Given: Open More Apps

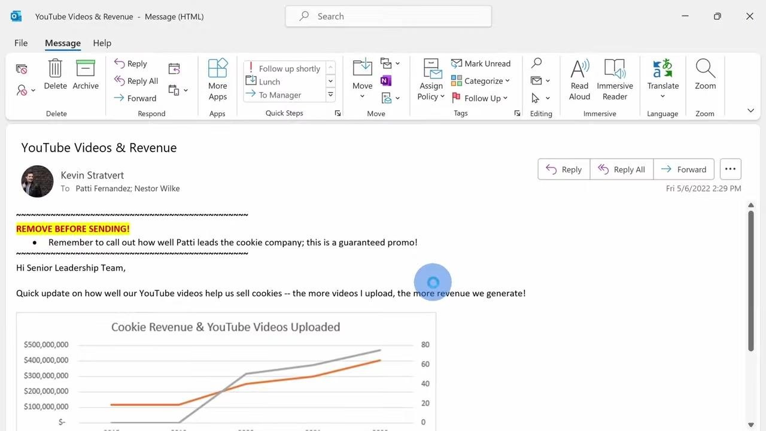Looking at the screenshot, I should 218,80.
